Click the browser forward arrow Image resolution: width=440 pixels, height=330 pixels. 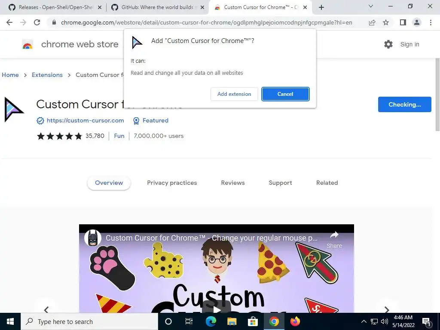click(x=23, y=22)
